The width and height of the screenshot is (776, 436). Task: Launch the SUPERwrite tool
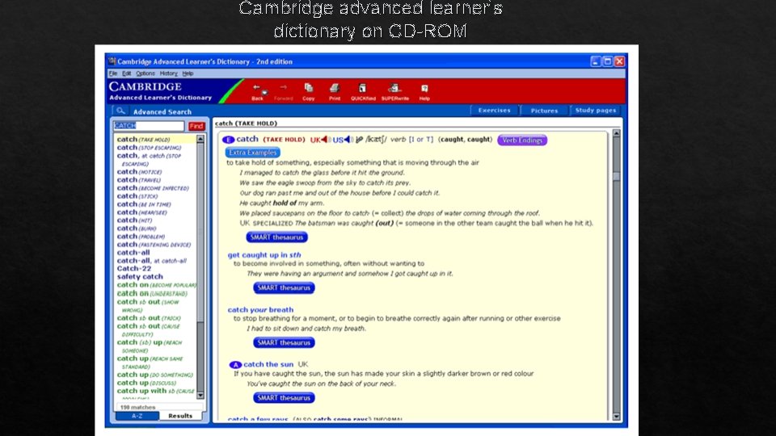pos(395,91)
